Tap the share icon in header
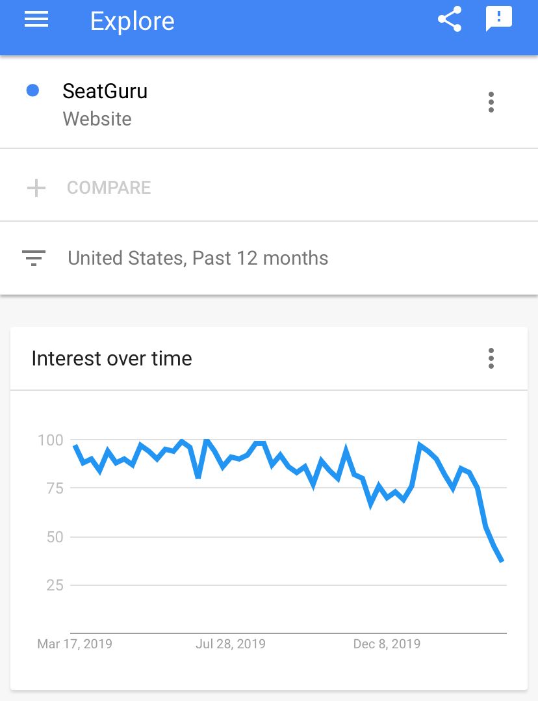538x701 pixels. pos(449,20)
